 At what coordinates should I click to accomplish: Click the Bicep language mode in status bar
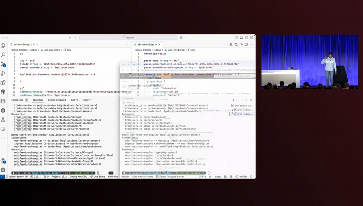click(217, 176)
